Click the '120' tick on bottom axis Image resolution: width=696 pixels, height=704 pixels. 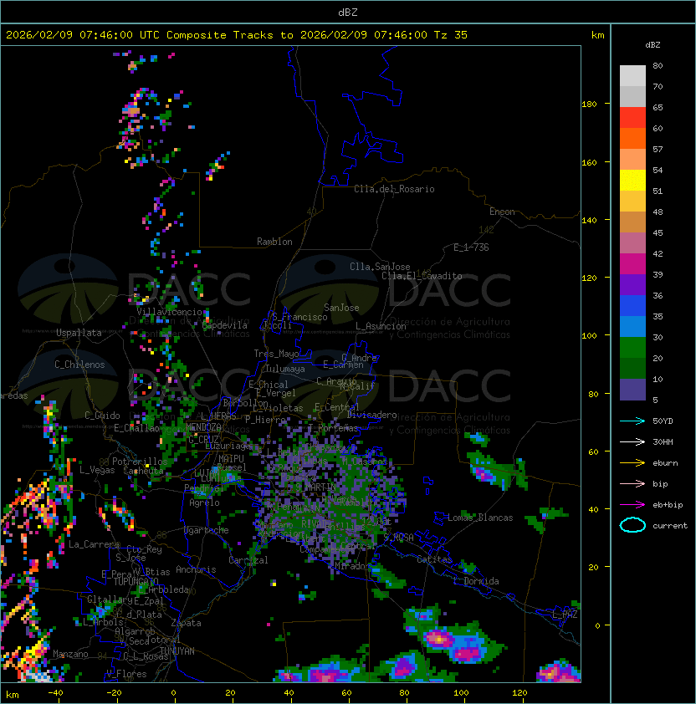[519, 693]
